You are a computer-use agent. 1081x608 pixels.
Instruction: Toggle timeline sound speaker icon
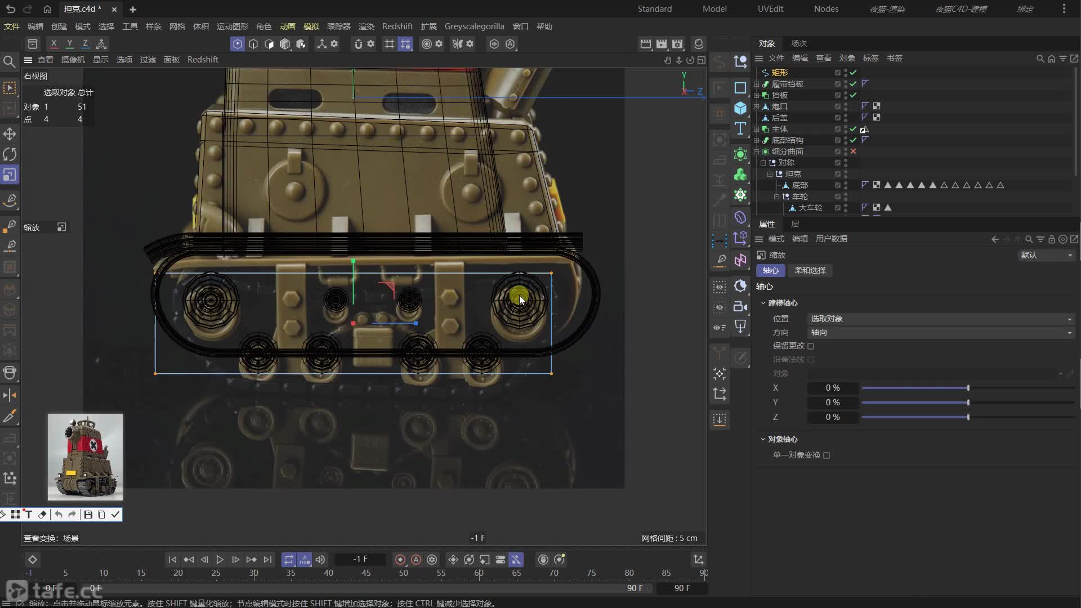point(320,560)
